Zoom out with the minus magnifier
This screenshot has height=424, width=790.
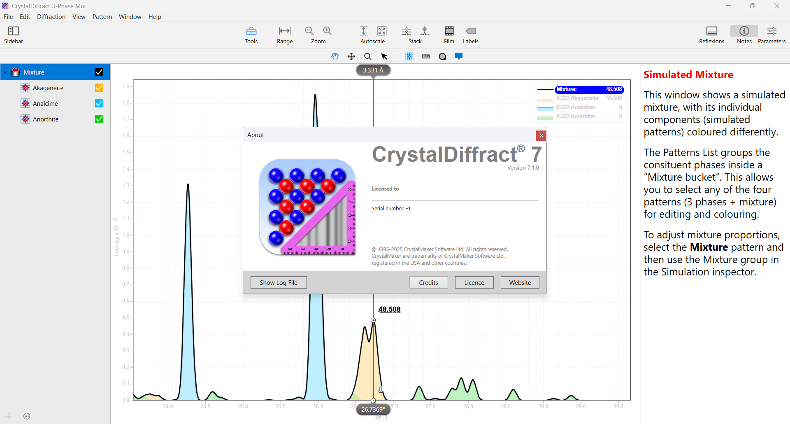point(309,31)
